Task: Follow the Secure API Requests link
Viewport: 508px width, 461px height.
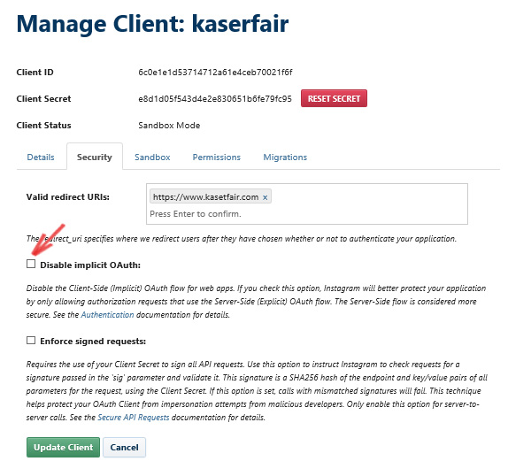Action: tap(134, 418)
